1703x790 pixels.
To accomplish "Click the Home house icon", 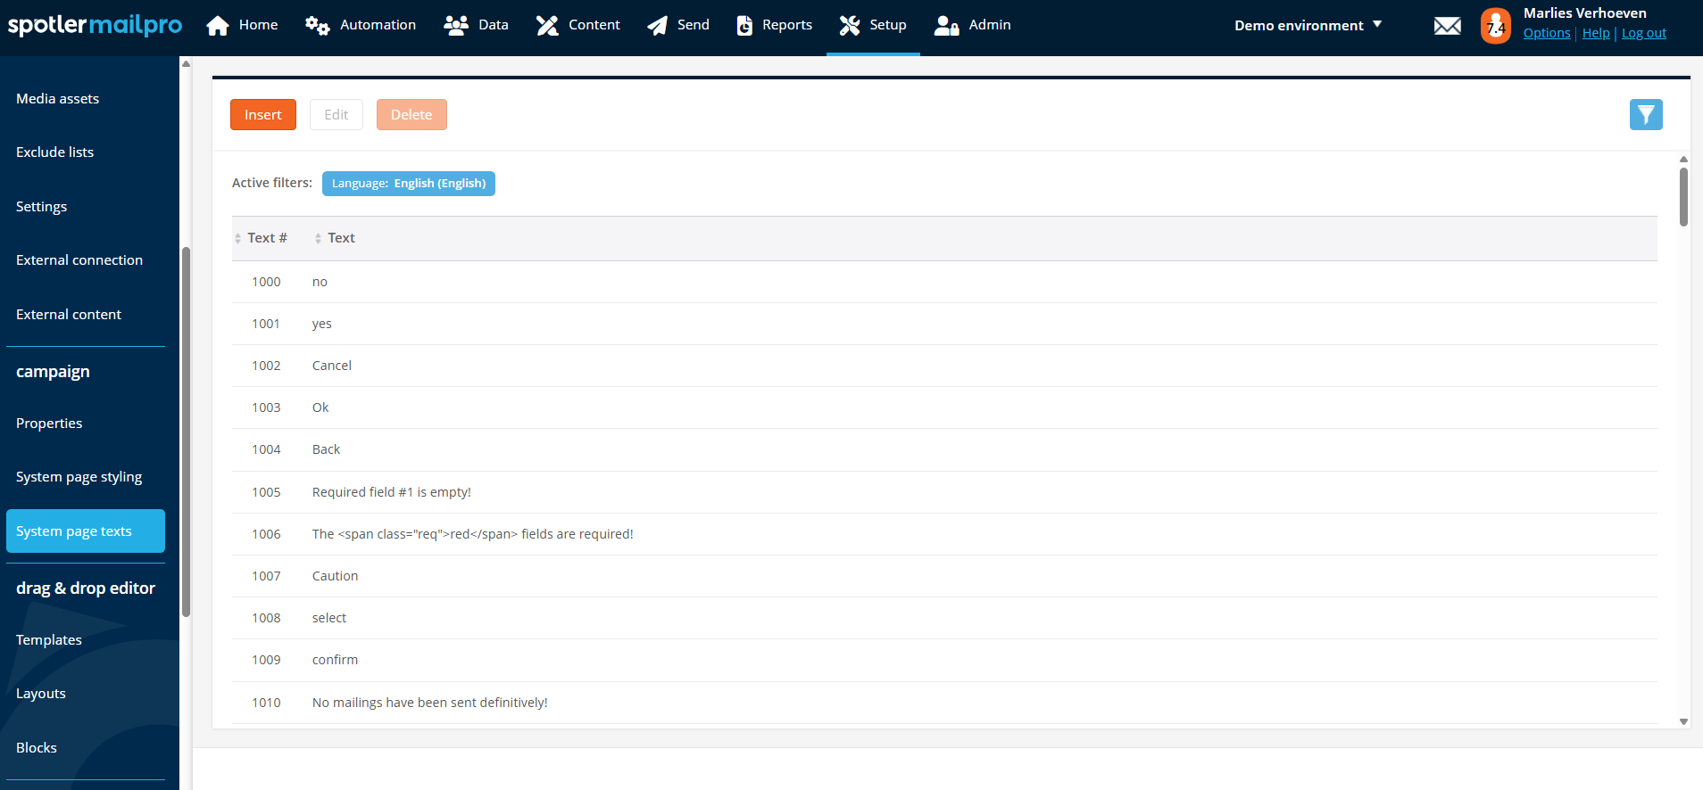I will pyautogui.click(x=218, y=26).
